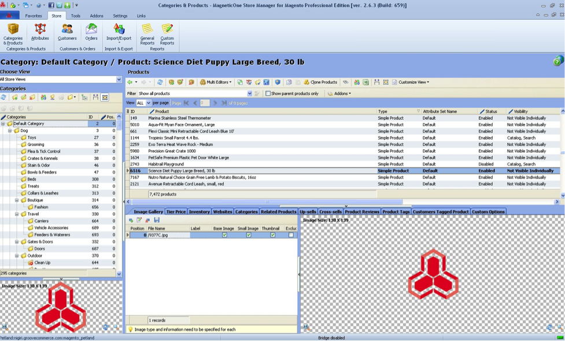
Task: Open the Attributes ribbon button
Action: (x=40, y=32)
